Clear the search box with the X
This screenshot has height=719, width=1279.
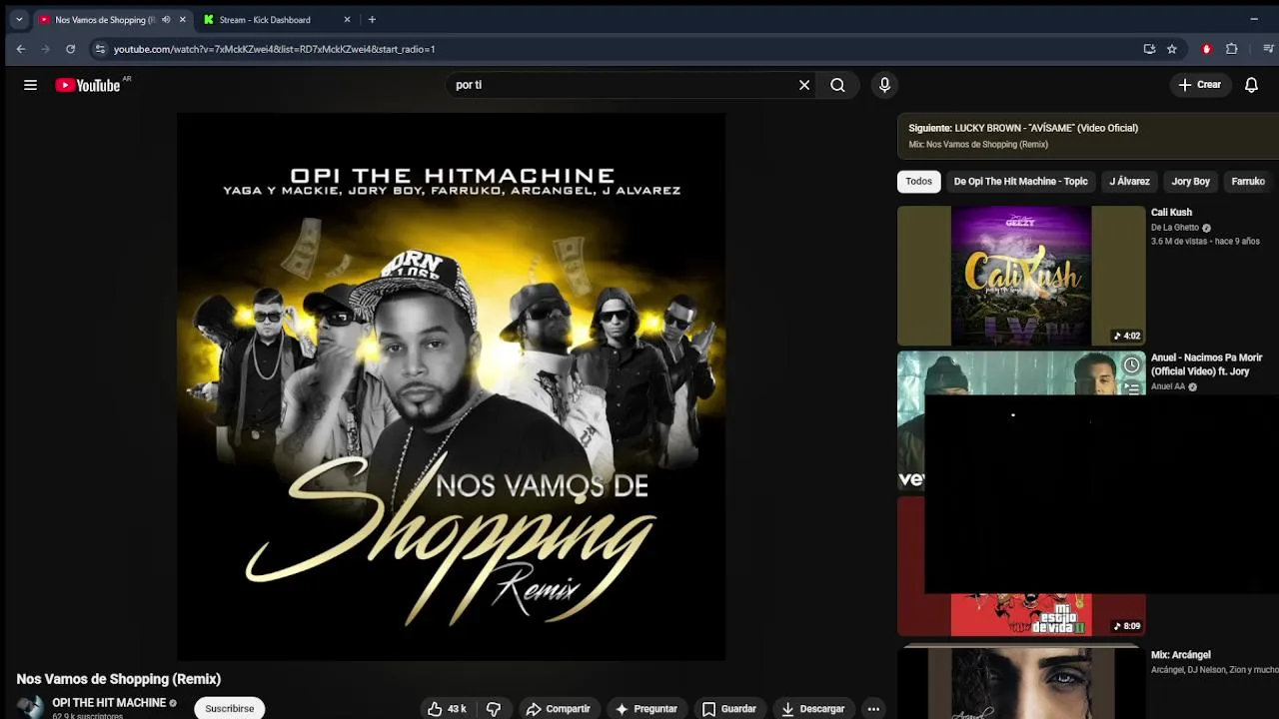[804, 85]
